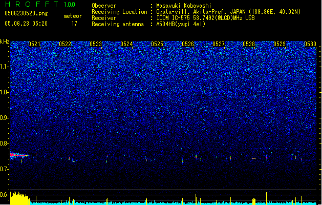Click the Receiver label

point(104,18)
